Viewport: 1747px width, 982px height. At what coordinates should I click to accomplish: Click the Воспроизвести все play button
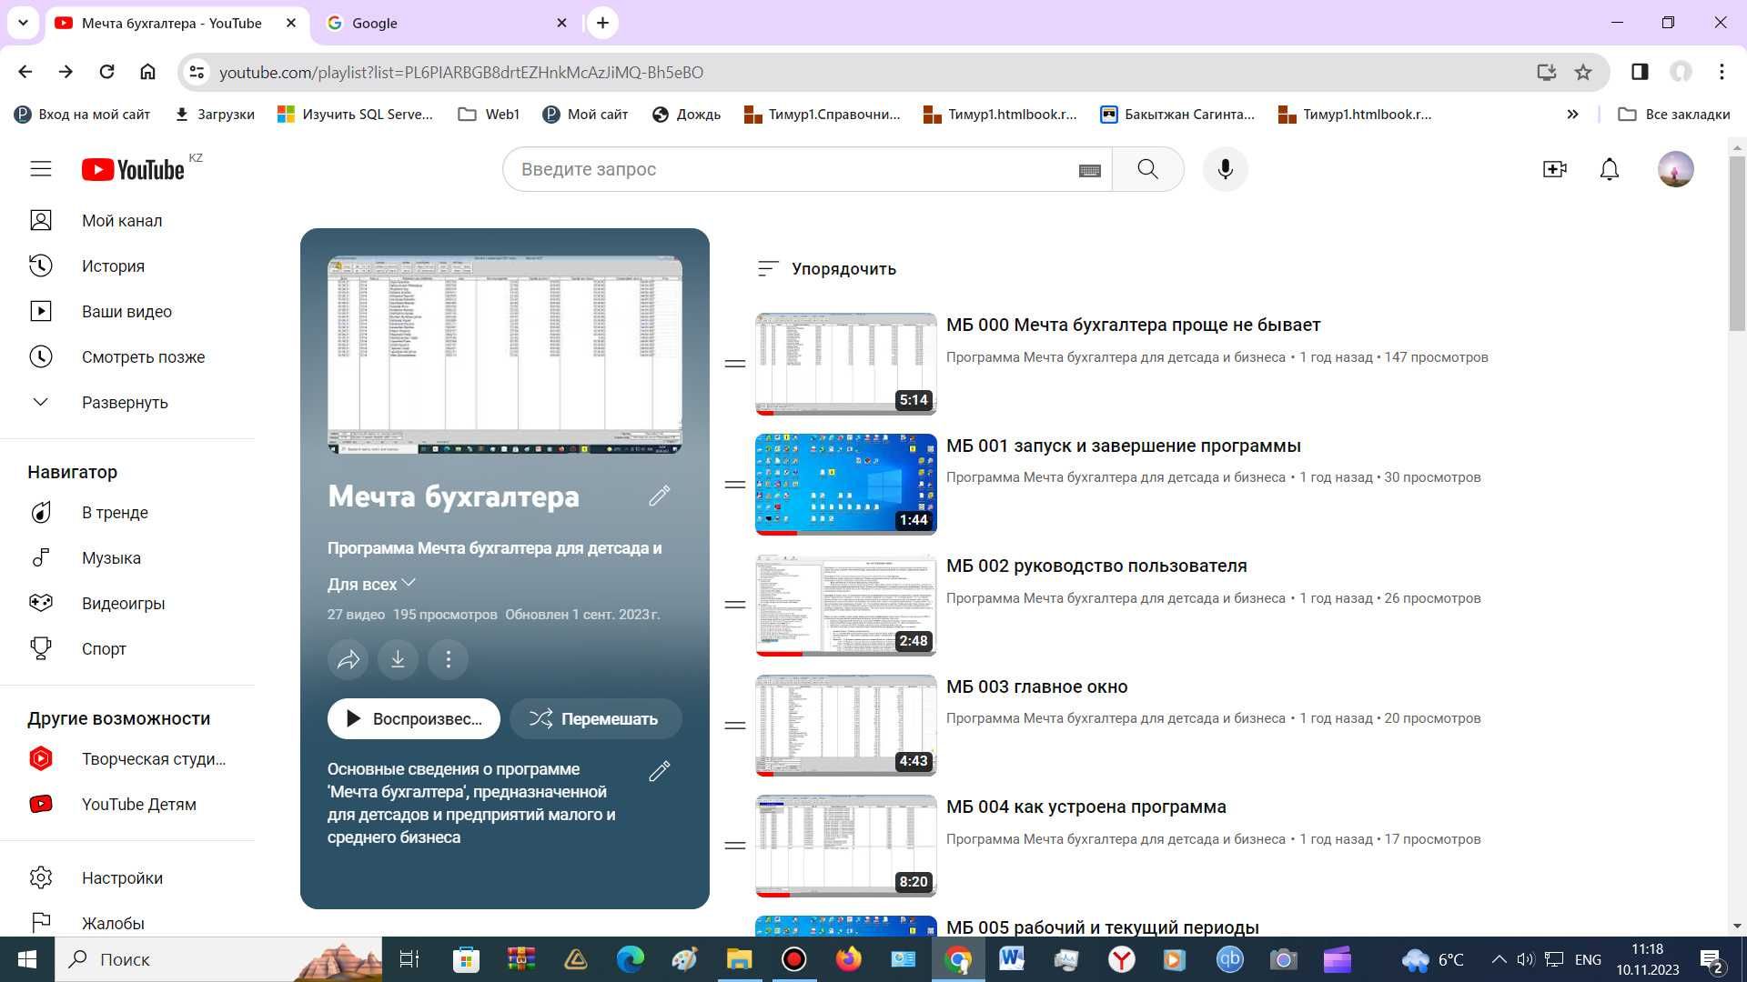414,719
